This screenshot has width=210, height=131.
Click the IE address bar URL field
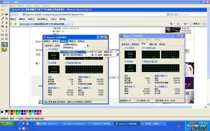(94, 14)
